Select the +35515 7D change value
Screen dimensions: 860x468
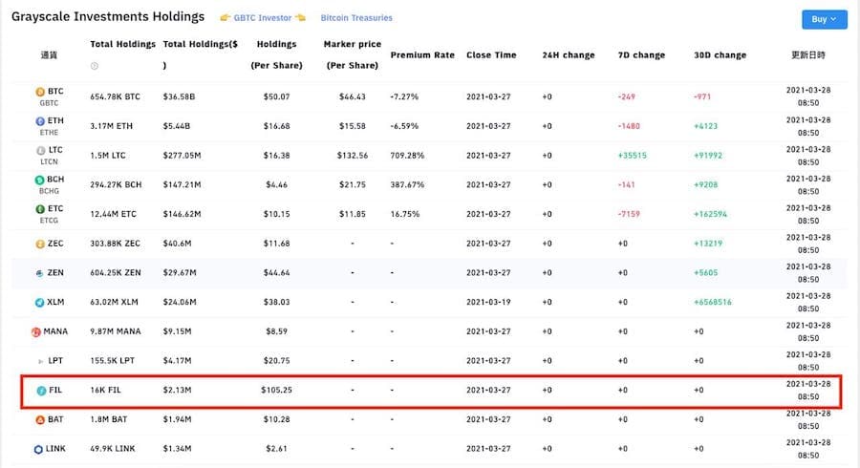[x=632, y=155]
